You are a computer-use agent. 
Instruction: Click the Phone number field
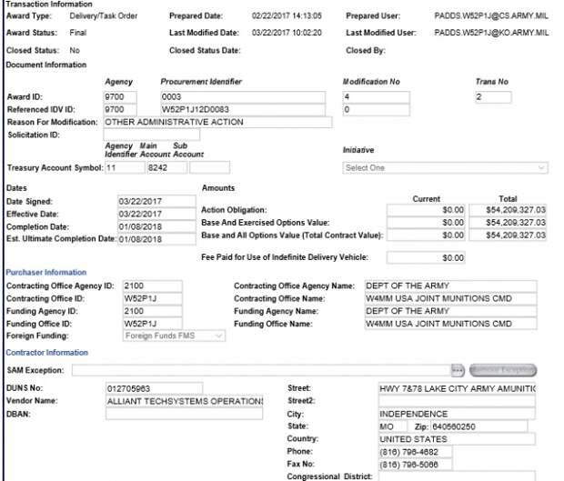tap(416, 452)
